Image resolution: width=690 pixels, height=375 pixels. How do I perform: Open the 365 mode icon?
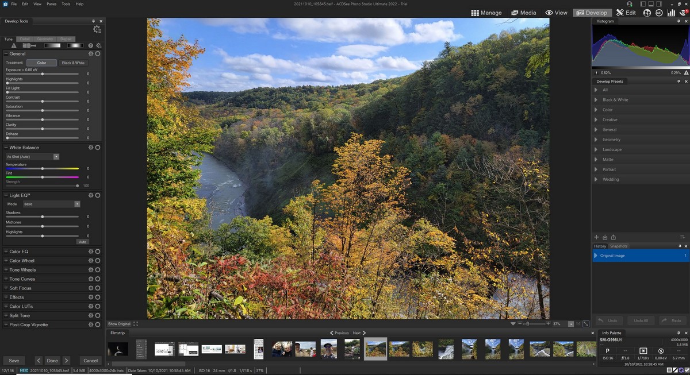pyautogui.click(x=659, y=13)
